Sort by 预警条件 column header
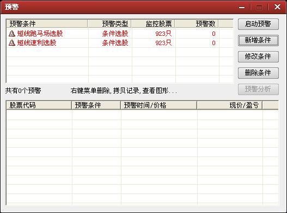 click(x=47, y=23)
